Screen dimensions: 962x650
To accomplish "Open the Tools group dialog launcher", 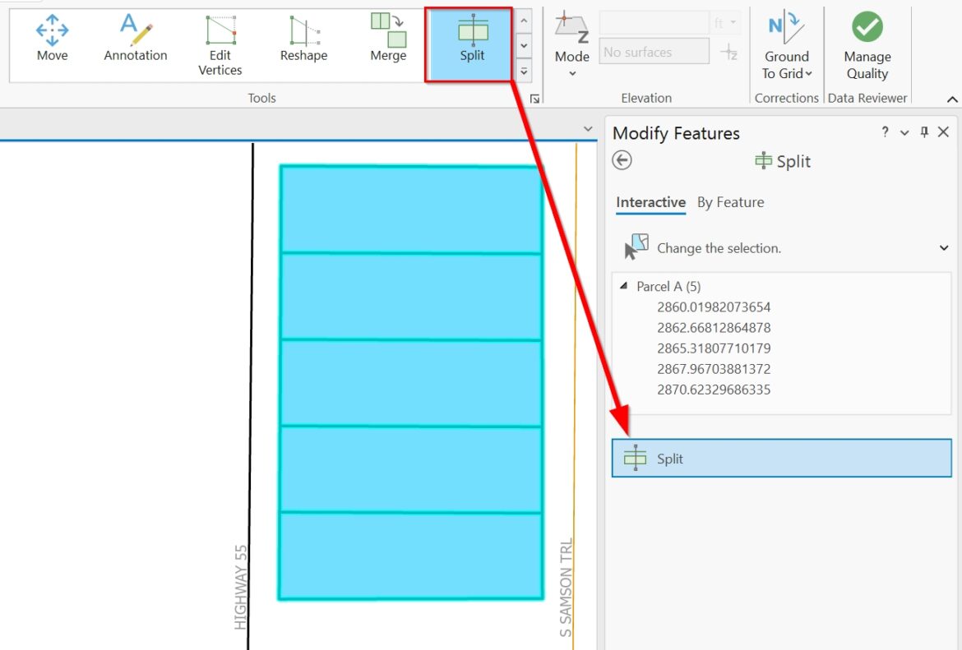I will [x=534, y=99].
